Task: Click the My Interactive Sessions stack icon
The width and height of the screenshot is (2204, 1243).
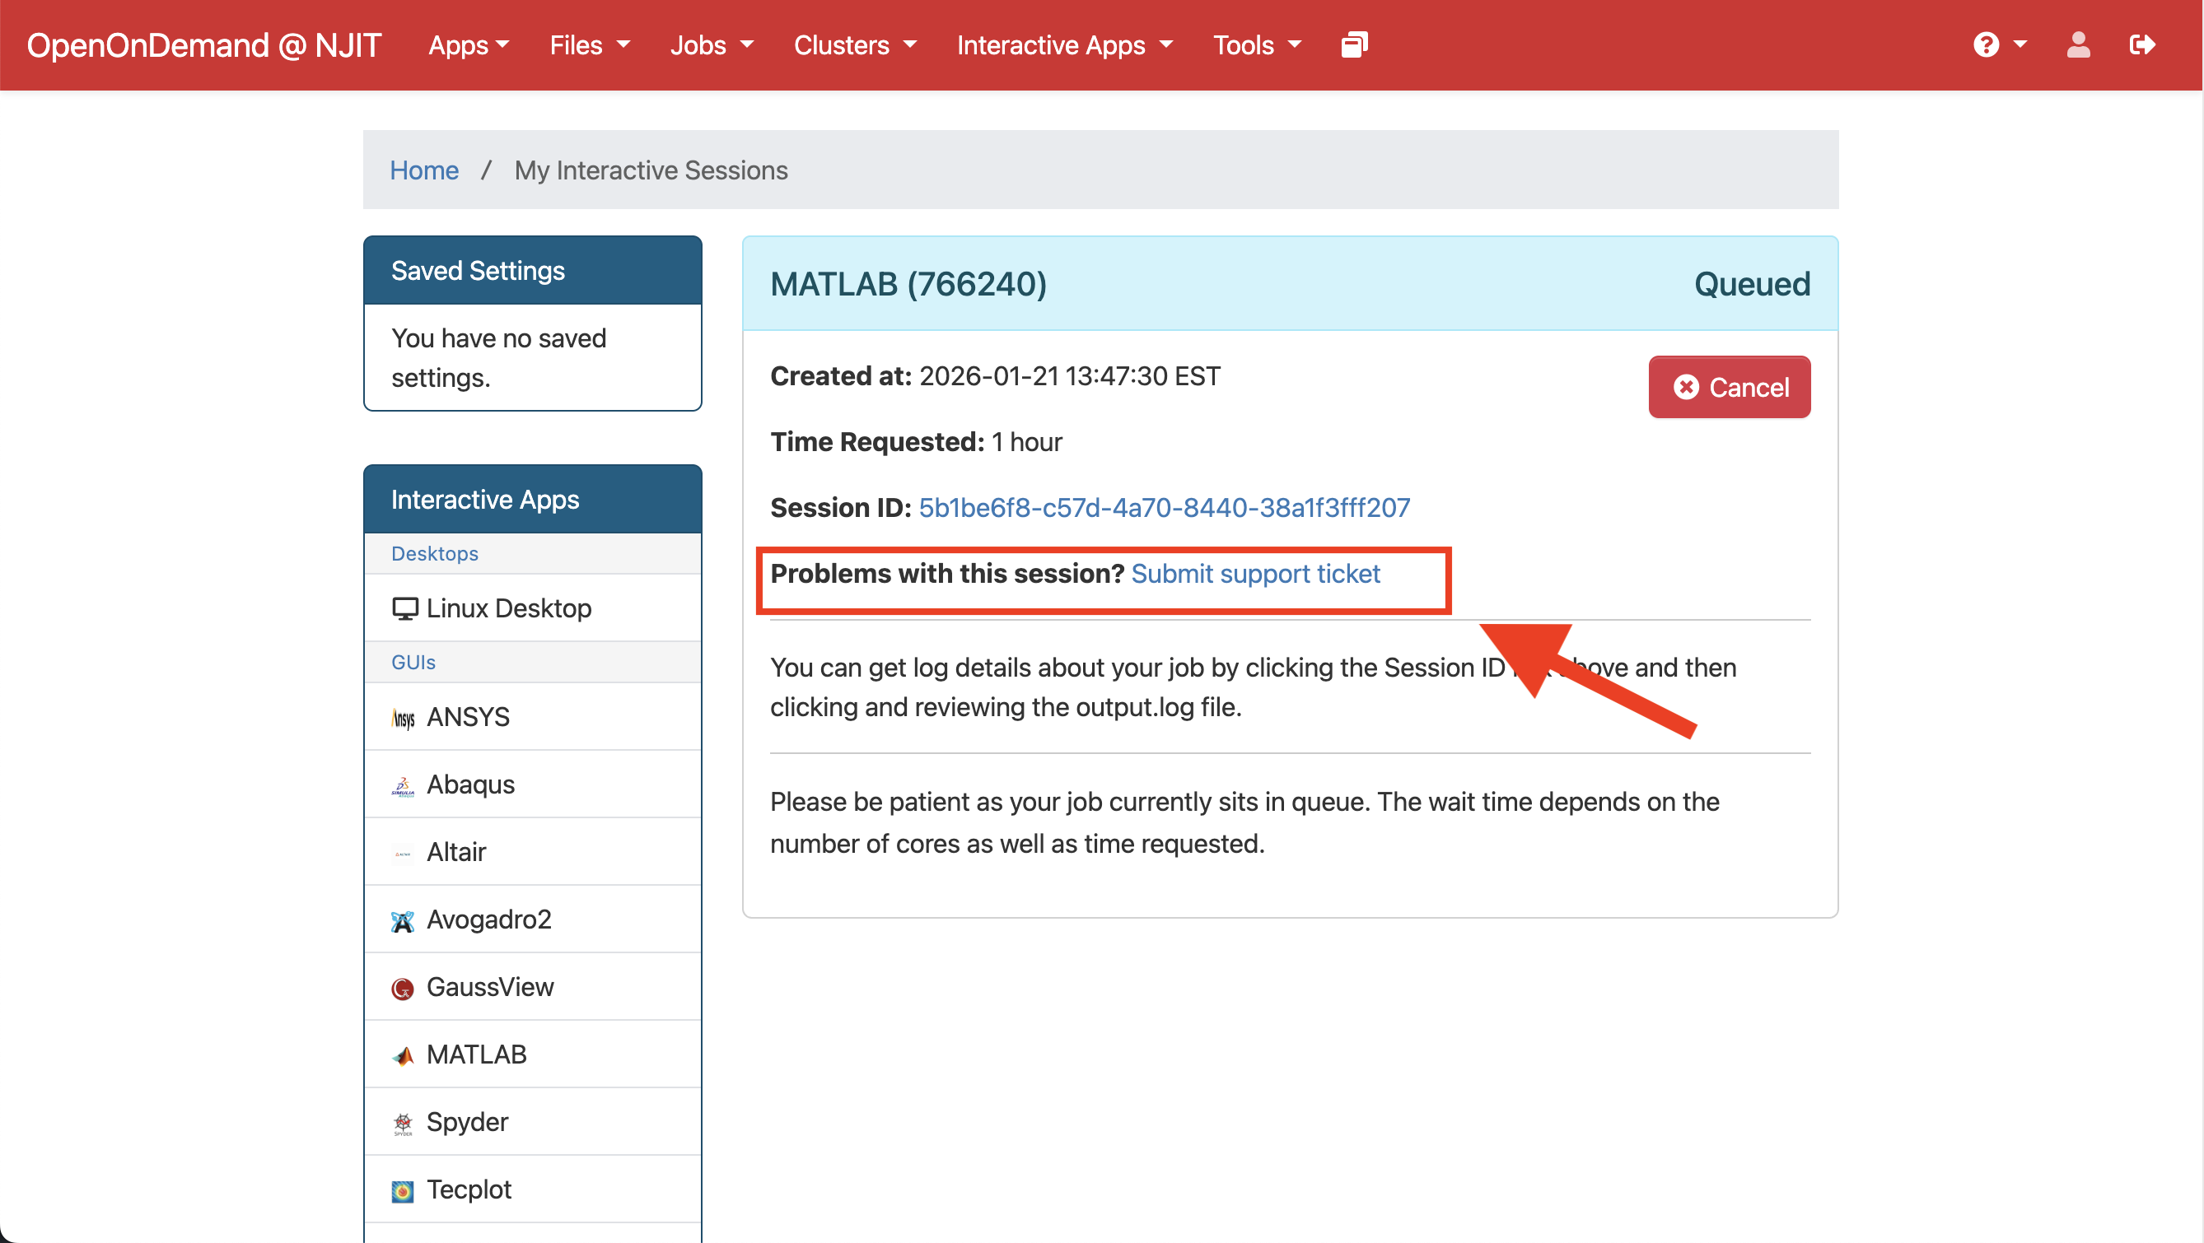Action: 1353,44
